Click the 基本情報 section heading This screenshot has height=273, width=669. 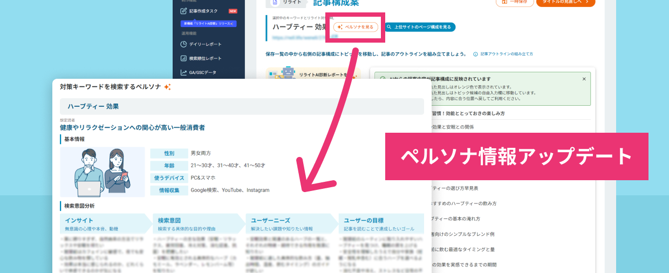[74, 139]
